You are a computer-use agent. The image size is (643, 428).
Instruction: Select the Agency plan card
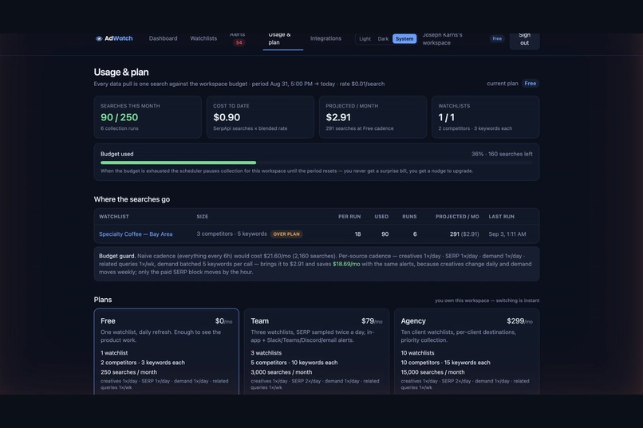pyautogui.click(x=467, y=351)
